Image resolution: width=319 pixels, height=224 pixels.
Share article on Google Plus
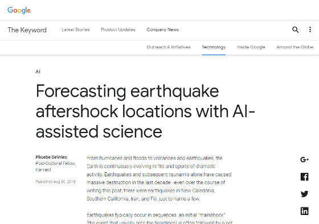(304, 160)
